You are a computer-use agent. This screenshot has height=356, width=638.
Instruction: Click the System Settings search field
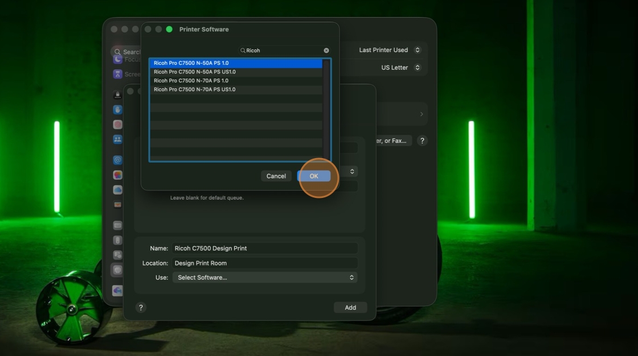pos(126,52)
